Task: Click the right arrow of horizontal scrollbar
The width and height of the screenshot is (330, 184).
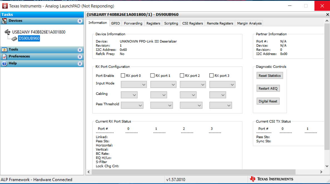Action: point(321,172)
